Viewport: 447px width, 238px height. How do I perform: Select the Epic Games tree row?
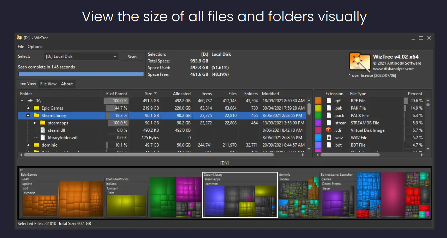tap(162, 108)
